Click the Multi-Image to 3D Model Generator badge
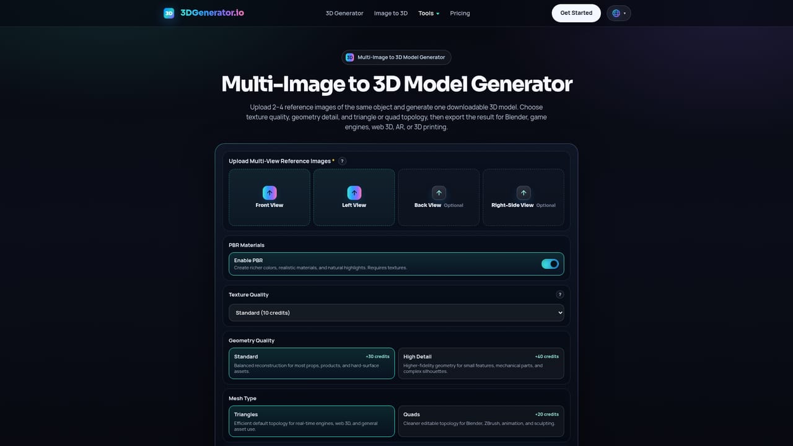The height and width of the screenshot is (446, 793). click(396, 58)
